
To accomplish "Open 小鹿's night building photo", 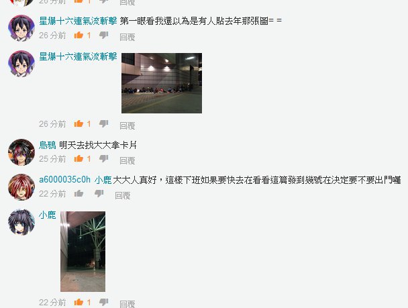I will pyautogui.click(x=83, y=252).
